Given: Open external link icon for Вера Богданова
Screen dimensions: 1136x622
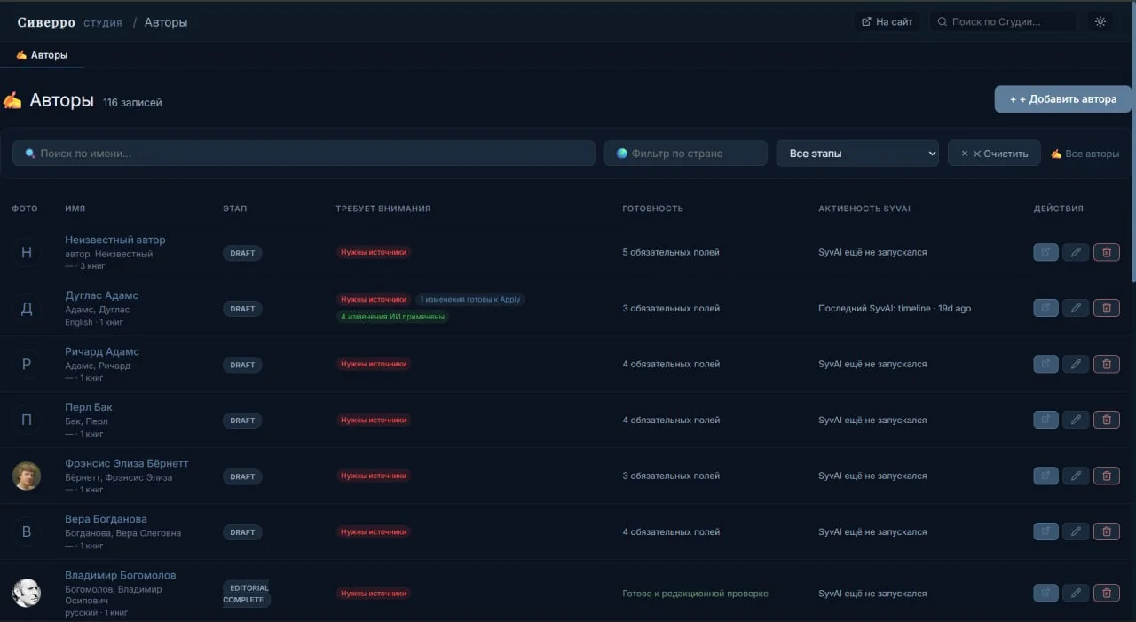Looking at the screenshot, I should pyautogui.click(x=1046, y=531).
